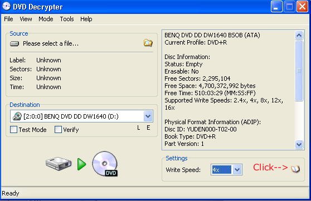
Task: Open the View menu
Action: [26, 19]
